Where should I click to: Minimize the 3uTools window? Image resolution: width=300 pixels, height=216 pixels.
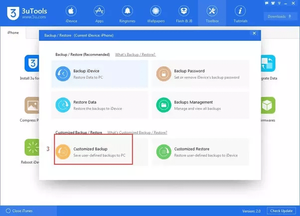point(286,3)
